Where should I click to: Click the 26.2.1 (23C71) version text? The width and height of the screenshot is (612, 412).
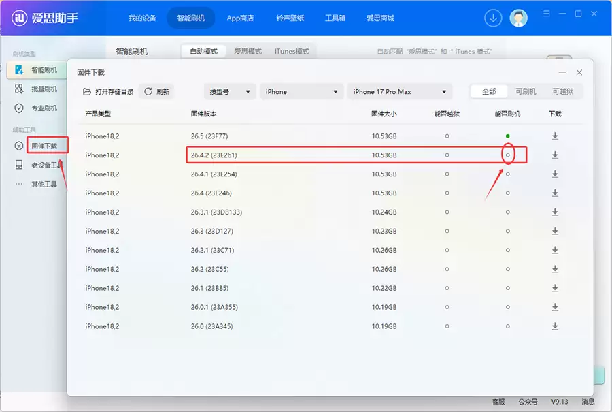point(212,250)
